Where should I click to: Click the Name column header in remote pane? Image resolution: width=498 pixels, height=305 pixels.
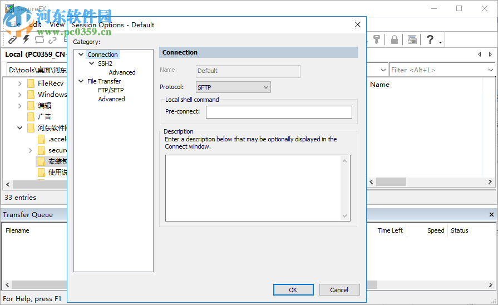pos(379,84)
